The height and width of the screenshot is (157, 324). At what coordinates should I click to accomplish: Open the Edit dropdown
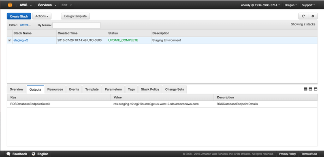click(x=66, y=5)
